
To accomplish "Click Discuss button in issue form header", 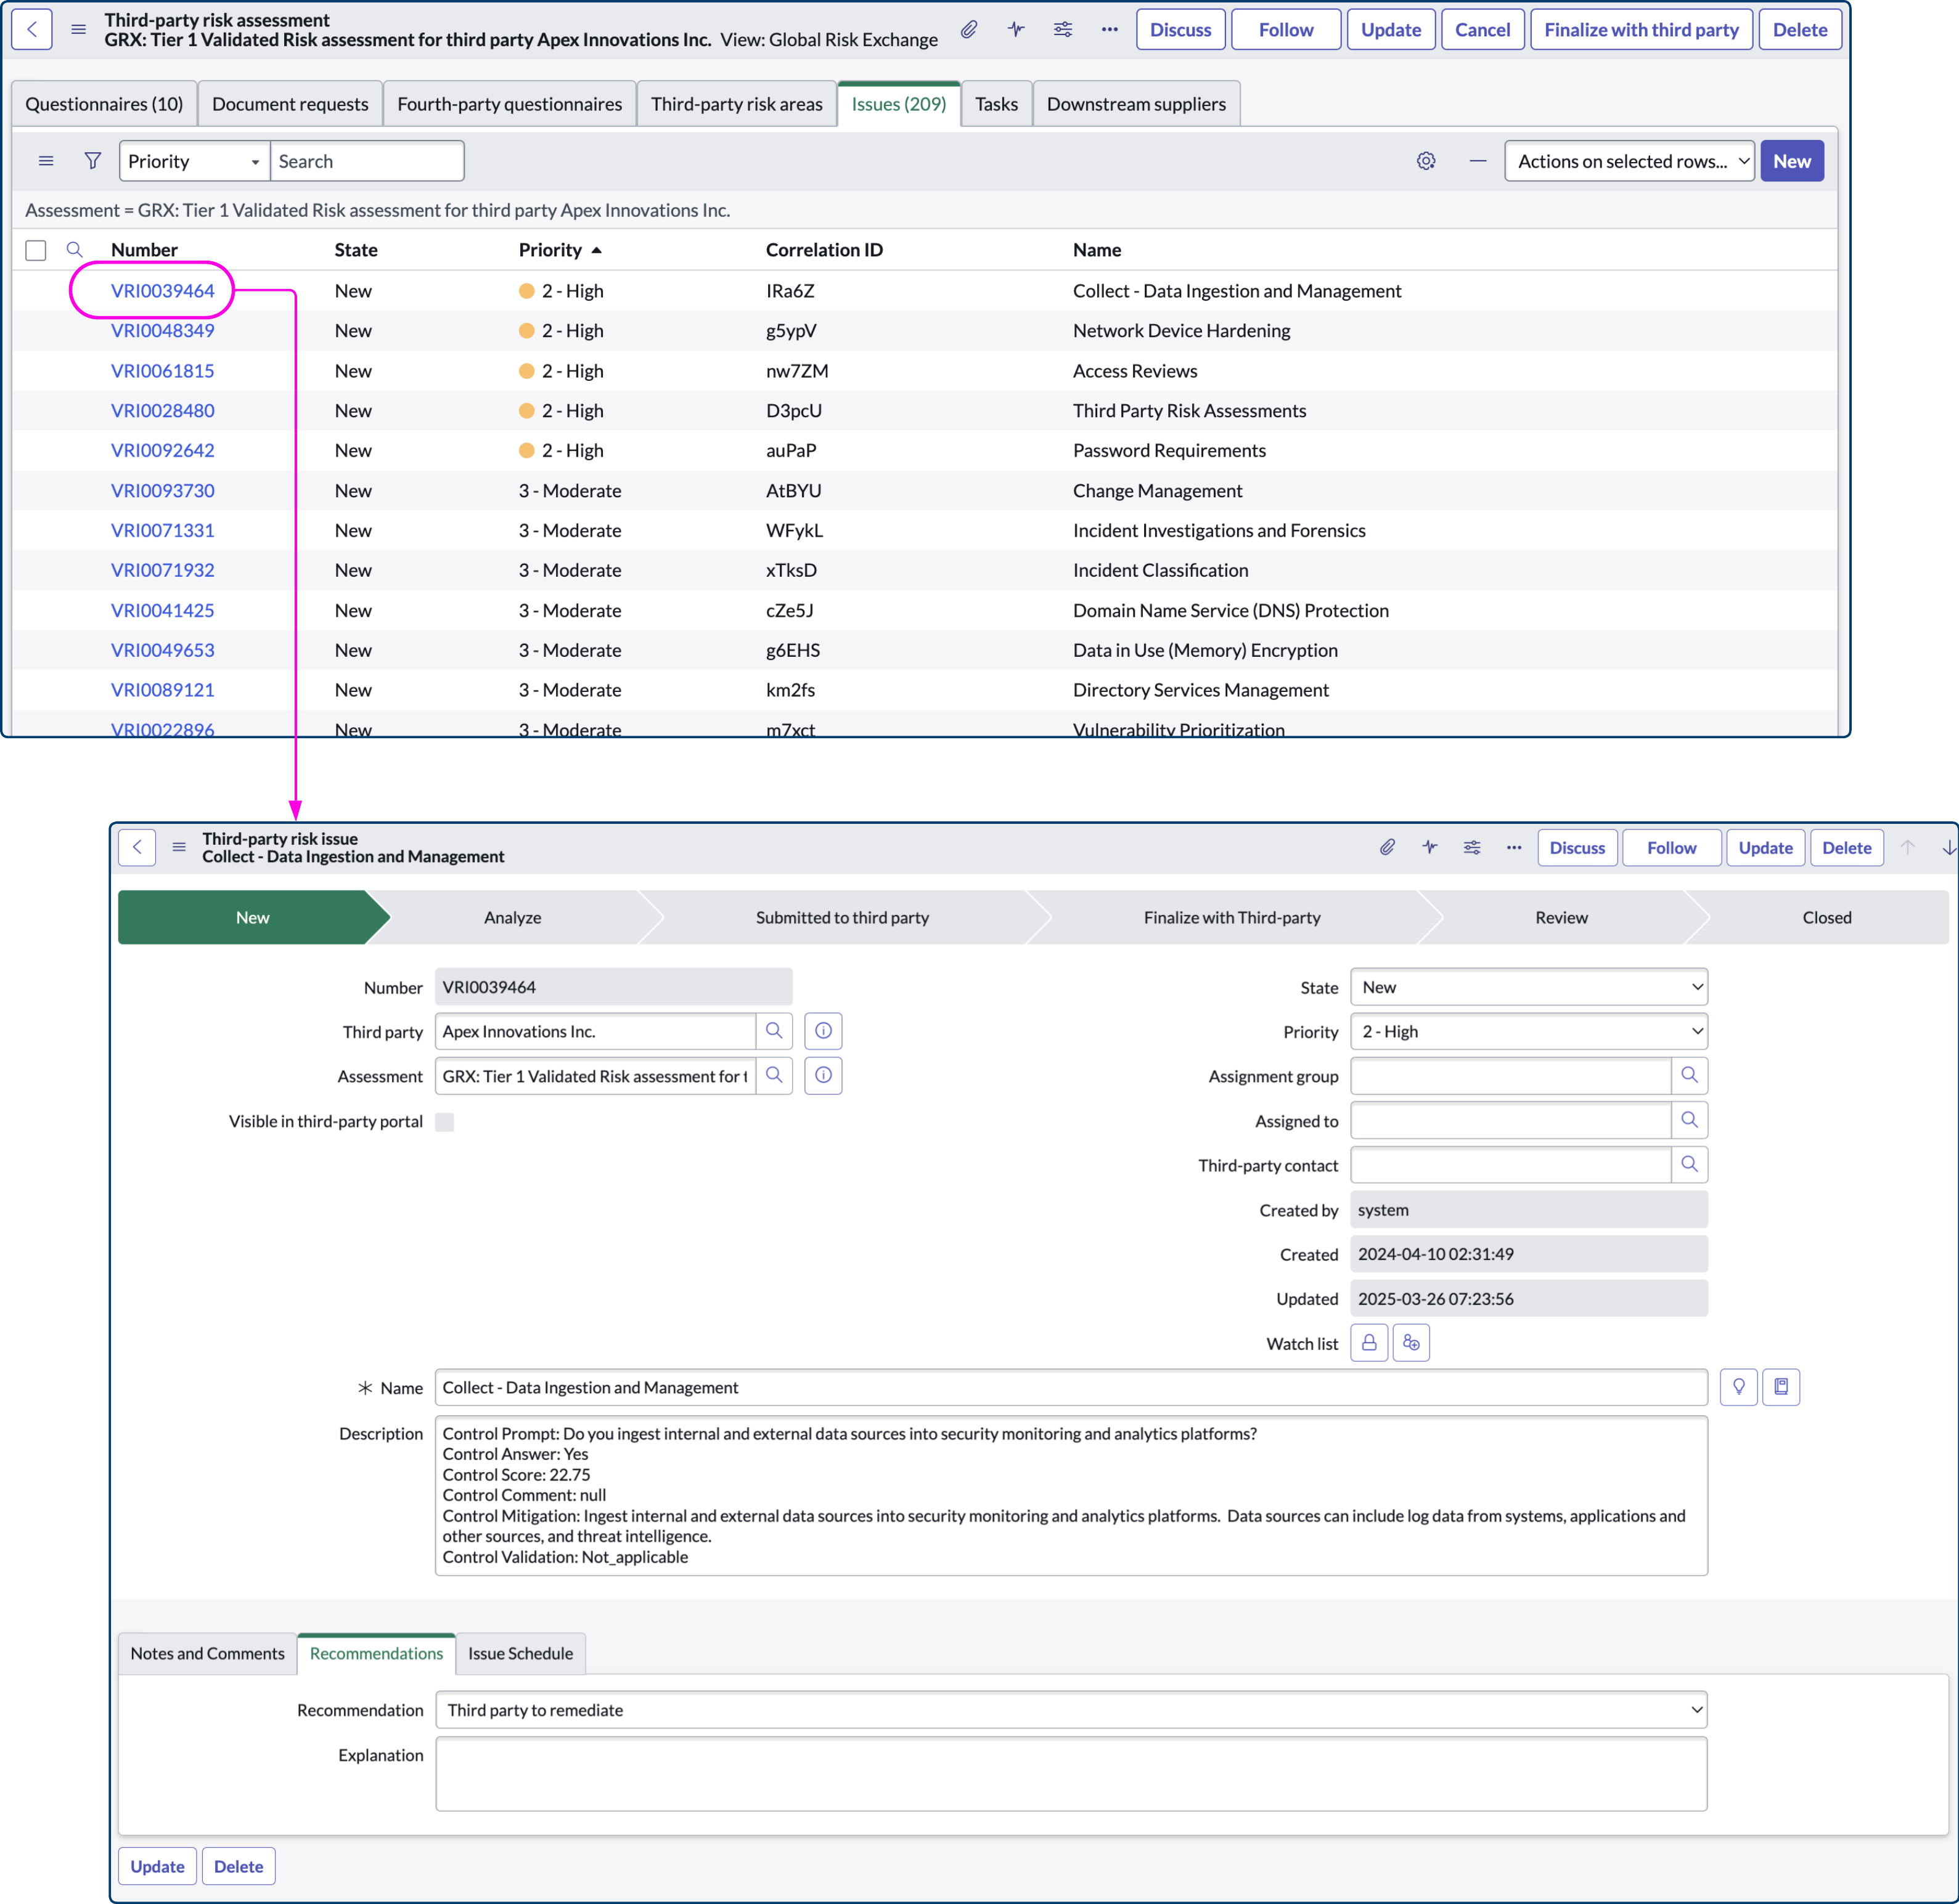I will 1577,847.
